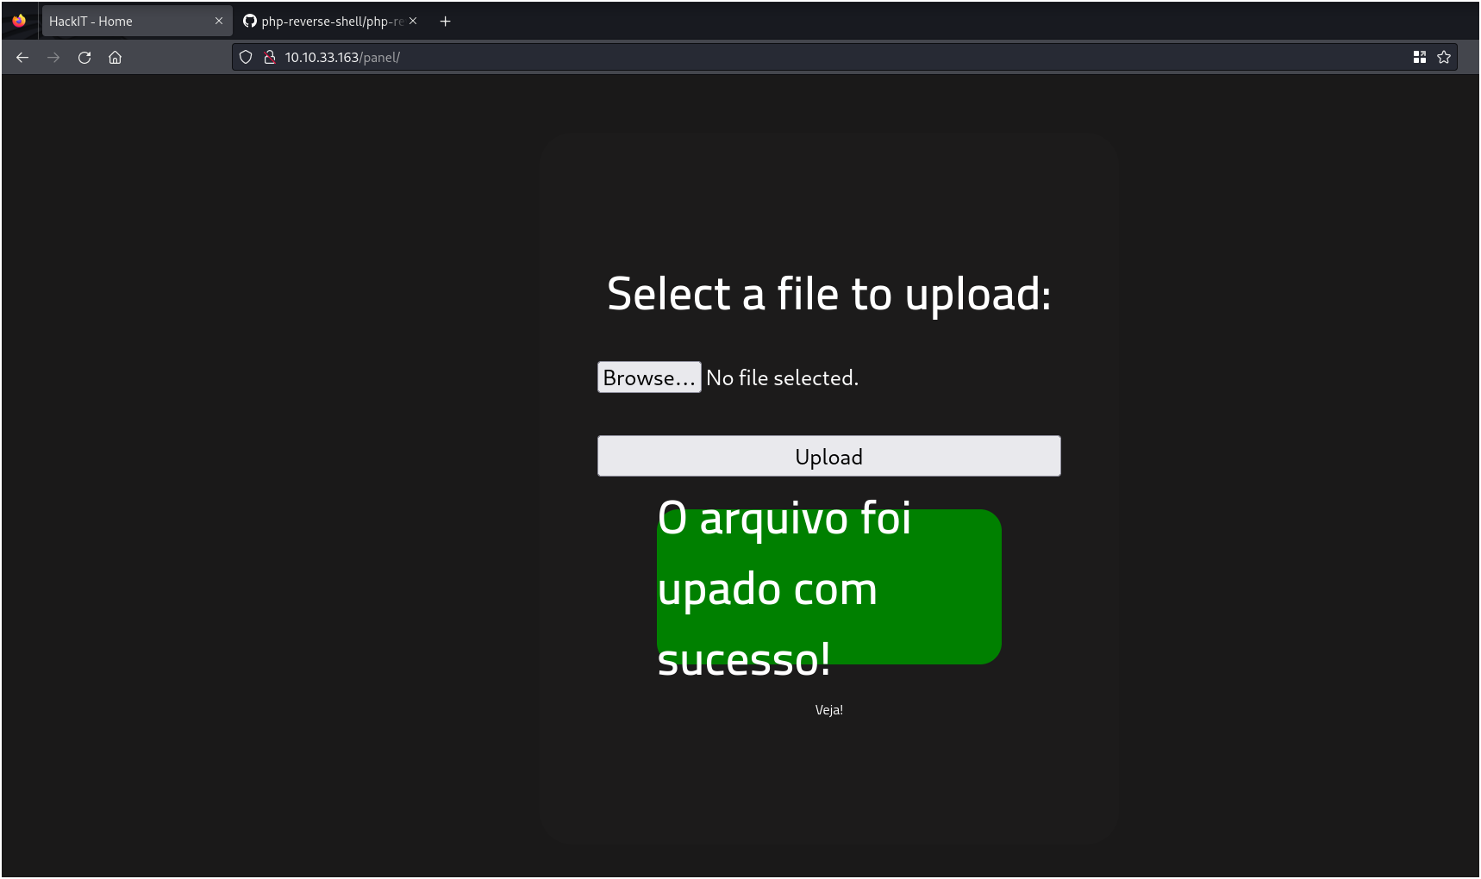Viewport: 1481px width, 879px height.
Task: Click the green upload success message
Action: 828,588
